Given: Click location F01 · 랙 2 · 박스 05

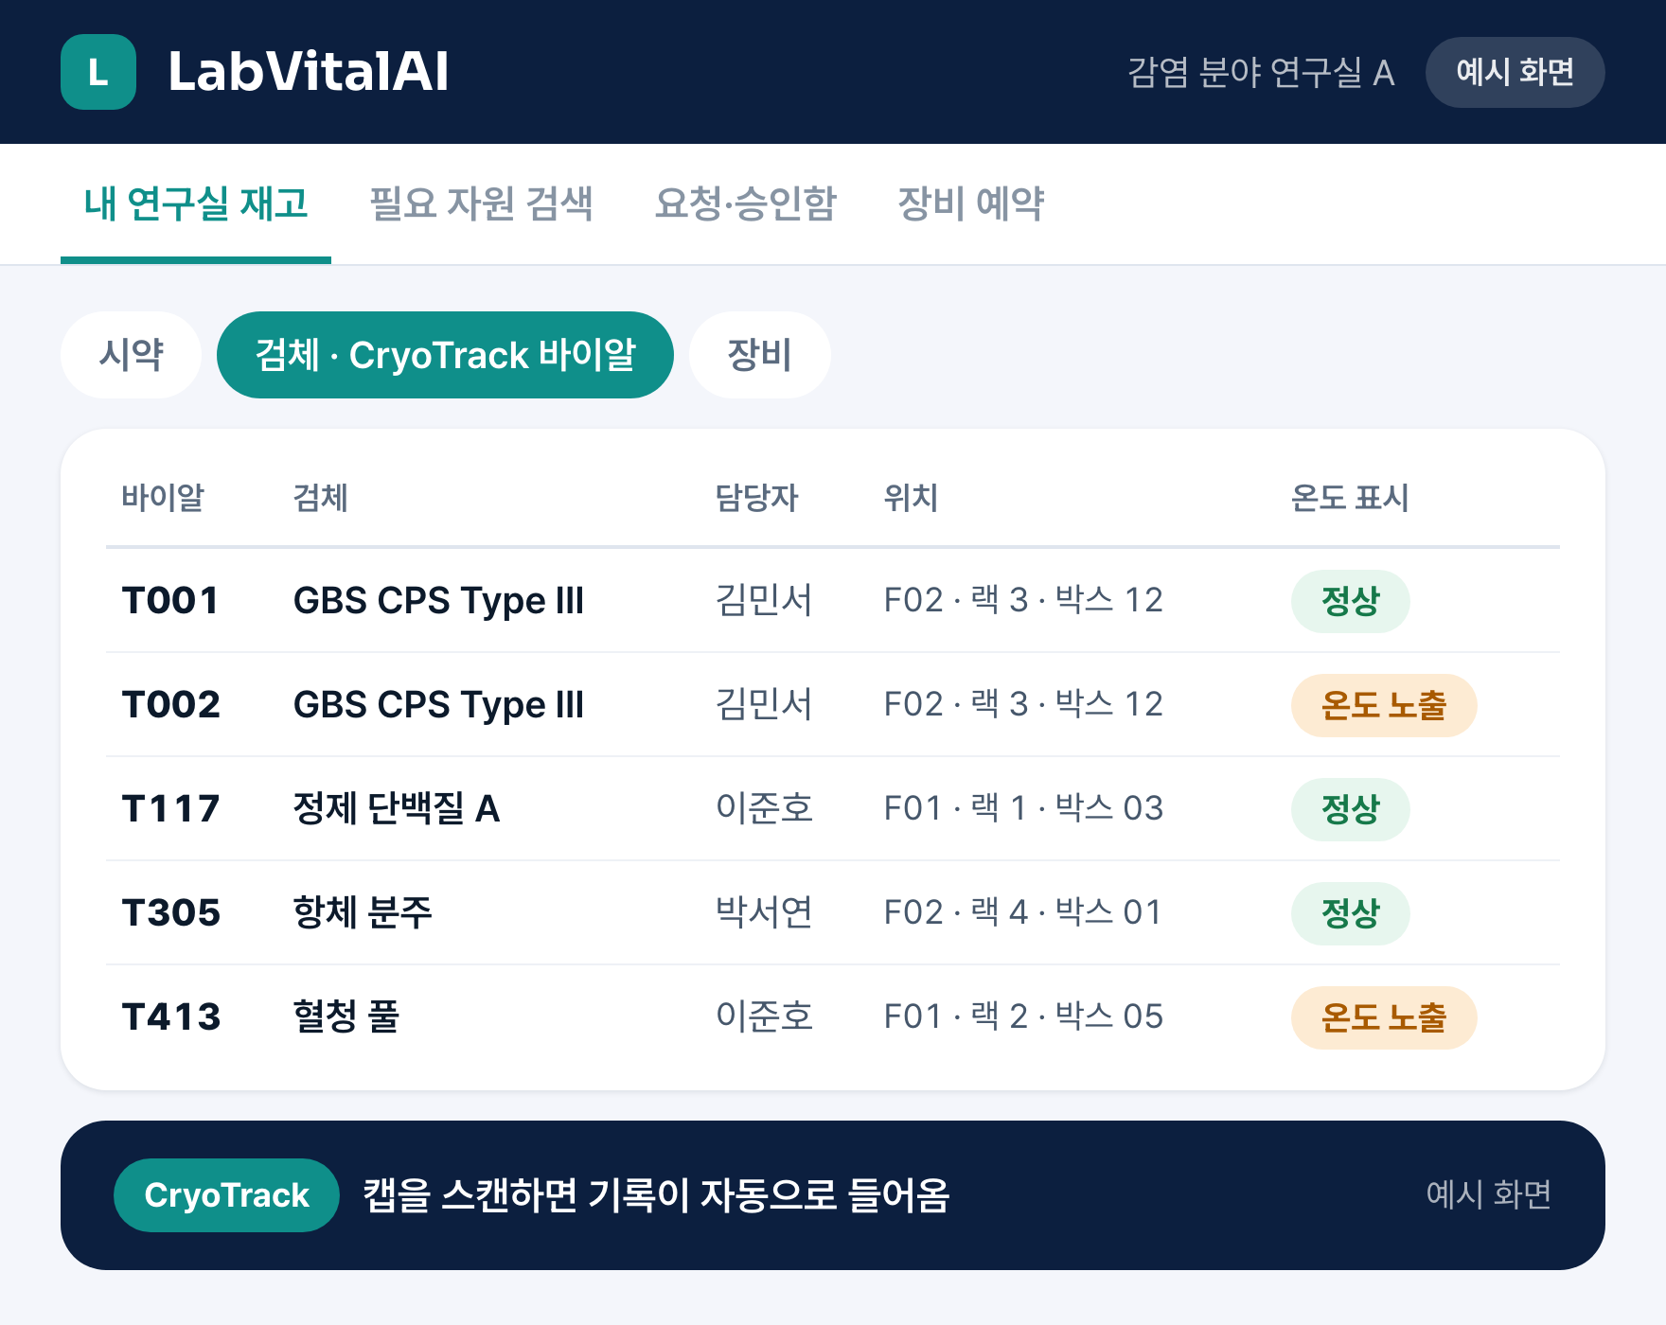Looking at the screenshot, I should (1023, 1016).
